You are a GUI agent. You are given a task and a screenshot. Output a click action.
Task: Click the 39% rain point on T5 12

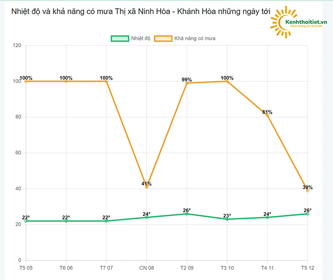308,190
